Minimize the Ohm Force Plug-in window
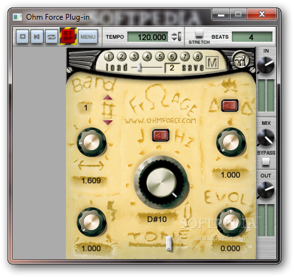The width and height of the screenshot is (294, 277). [221, 15]
